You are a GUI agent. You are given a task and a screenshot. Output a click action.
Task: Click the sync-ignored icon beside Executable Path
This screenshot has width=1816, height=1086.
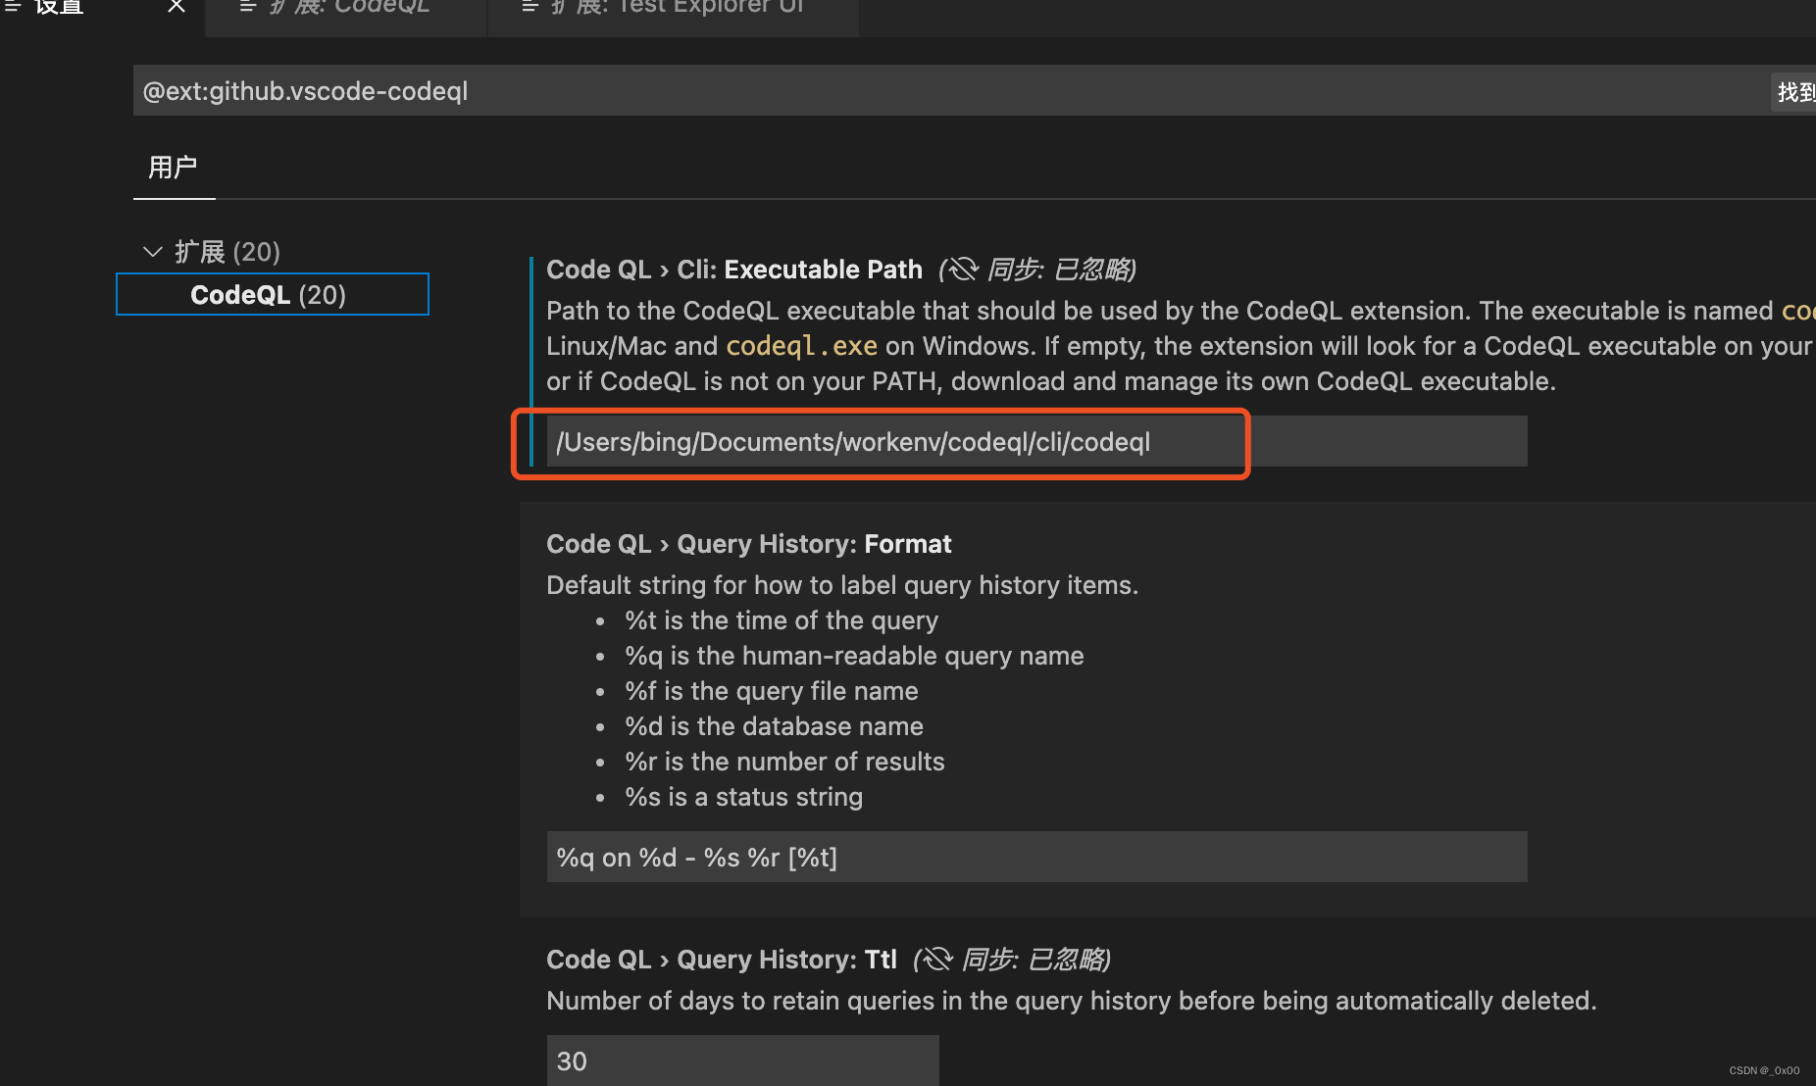tap(962, 270)
